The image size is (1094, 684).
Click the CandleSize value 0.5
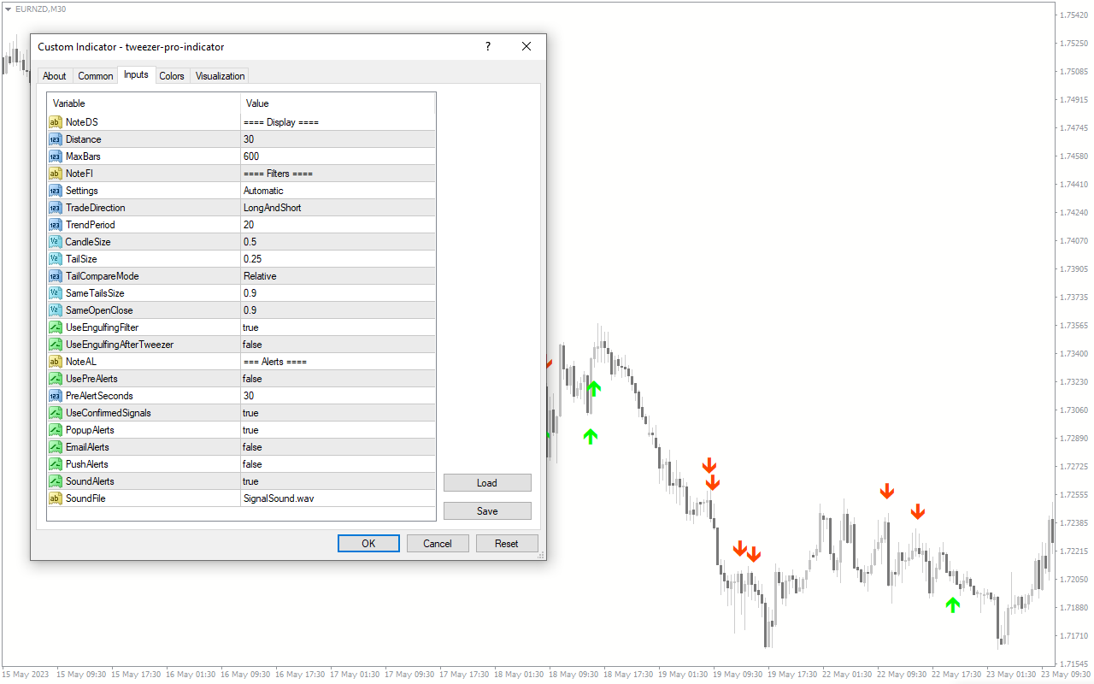250,242
